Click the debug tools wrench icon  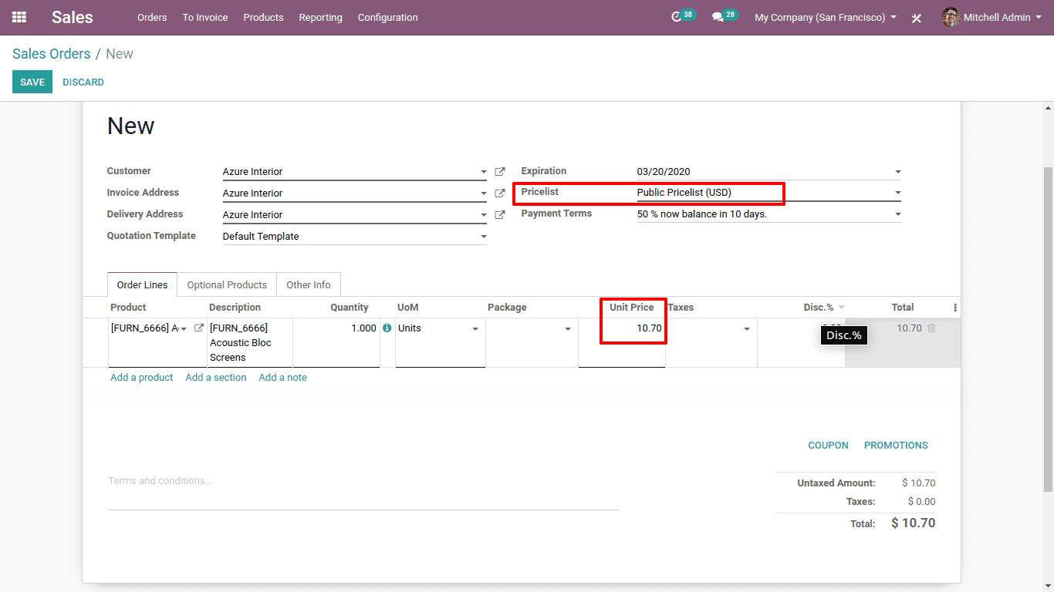coord(917,18)
